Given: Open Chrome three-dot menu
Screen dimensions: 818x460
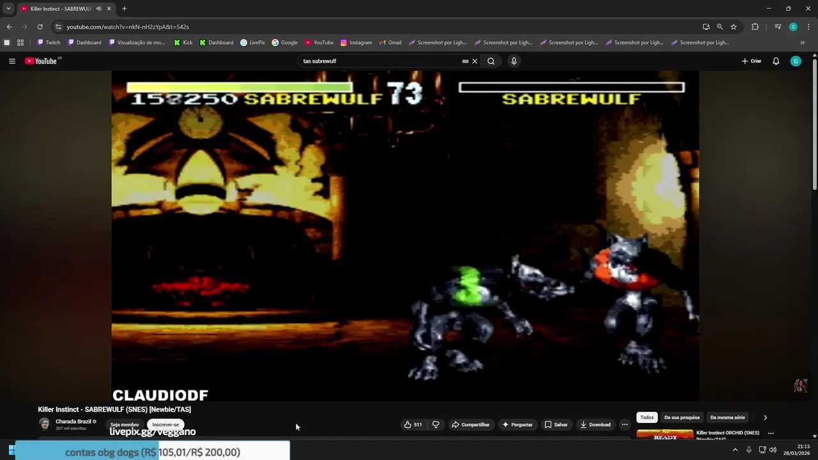Looking at the screenshot, I should tap(808, 27).
